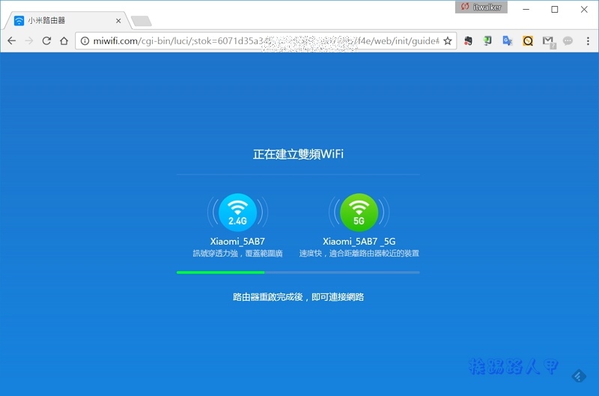Maximize the Chrome window

coord(555,9)
